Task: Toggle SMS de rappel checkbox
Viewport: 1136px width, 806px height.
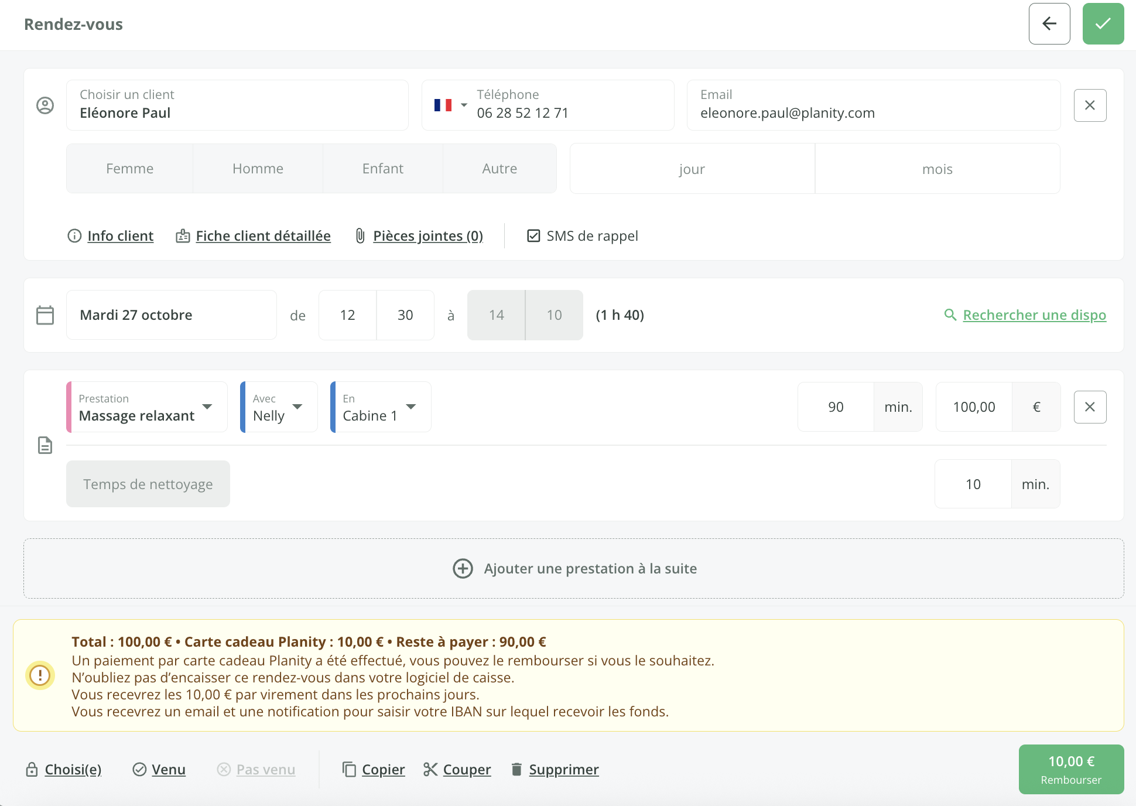Action: [533, 236]
